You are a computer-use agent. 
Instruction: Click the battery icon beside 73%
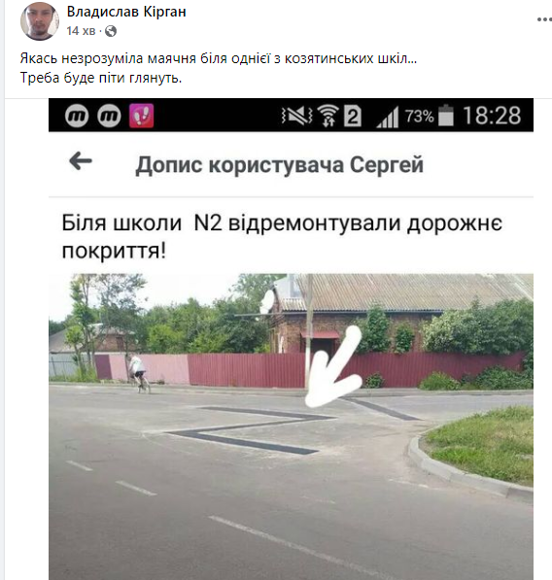446,116
